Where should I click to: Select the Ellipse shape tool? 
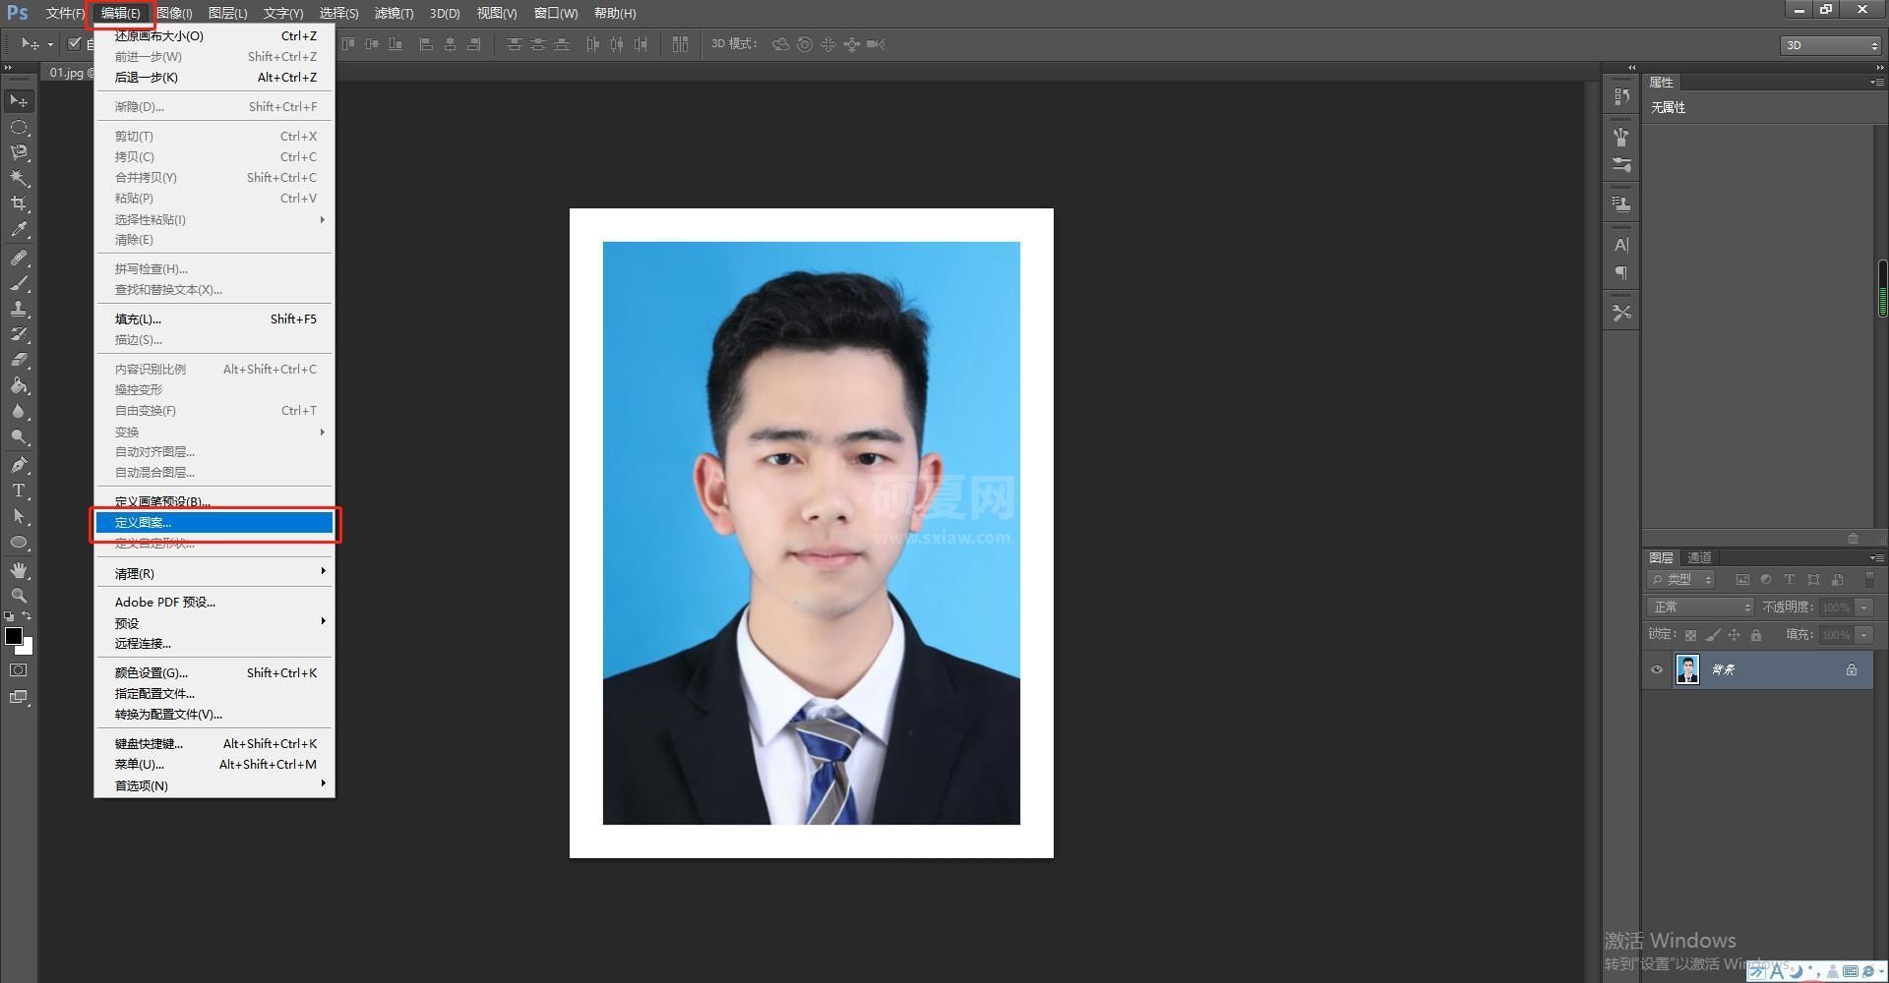click(19, 542)
